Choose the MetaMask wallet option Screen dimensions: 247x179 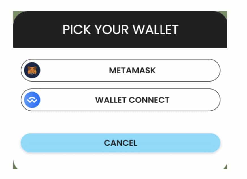coord(120,70)
